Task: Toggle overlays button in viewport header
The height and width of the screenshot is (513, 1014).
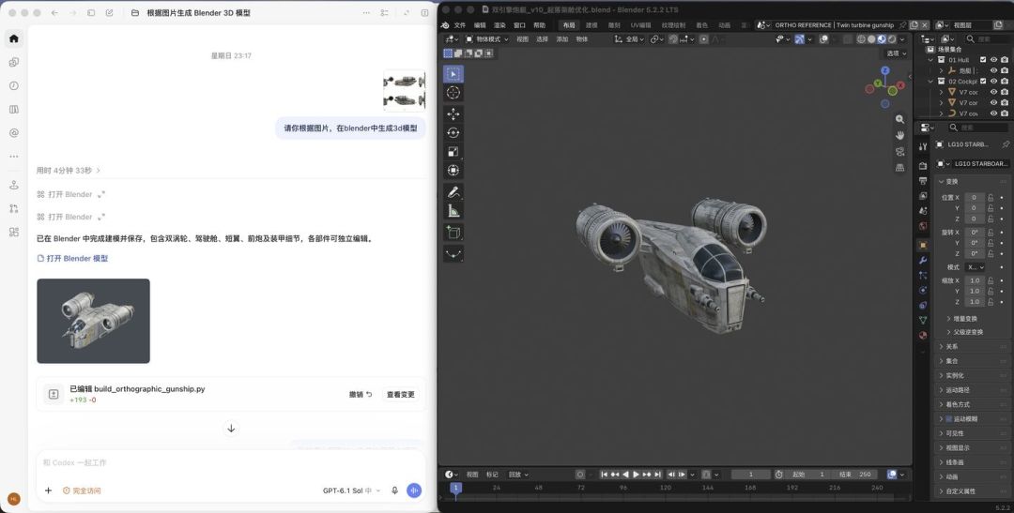Action: (x=824, y=38)
